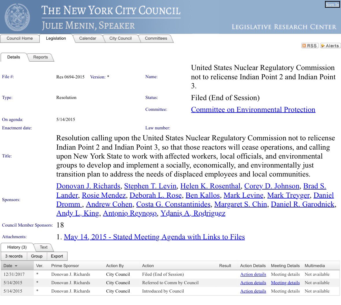Image resolution: width=341 pixels, height=305 pixels.
Task: Click the Introduced by Council cell
Action: click(x=163, y=291)
